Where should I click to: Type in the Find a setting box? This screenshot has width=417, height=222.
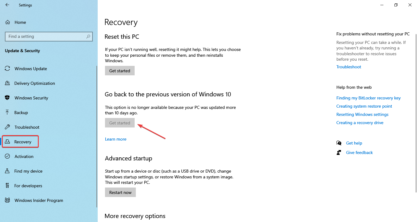(x=46, y=37)
